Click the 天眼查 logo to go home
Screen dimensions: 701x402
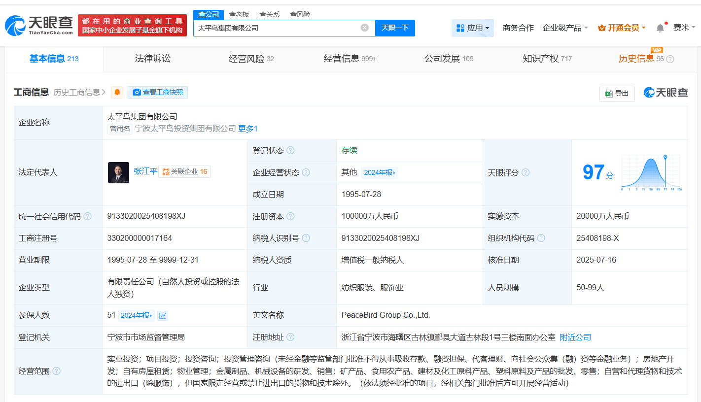coord(38,25)
